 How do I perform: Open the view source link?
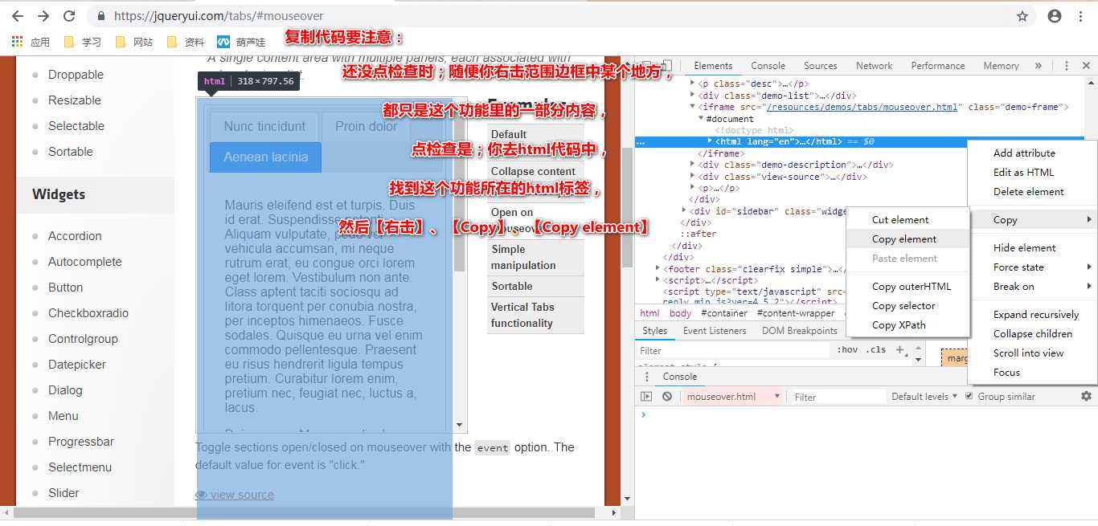[235, 495]
